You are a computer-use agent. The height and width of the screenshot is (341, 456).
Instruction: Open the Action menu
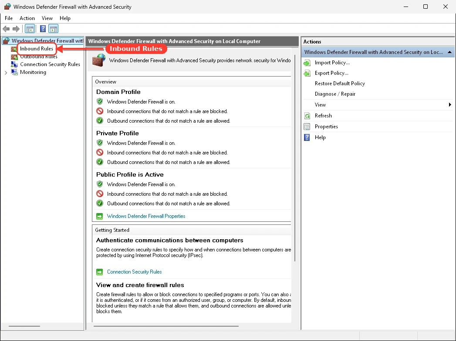tap(27, 18)
